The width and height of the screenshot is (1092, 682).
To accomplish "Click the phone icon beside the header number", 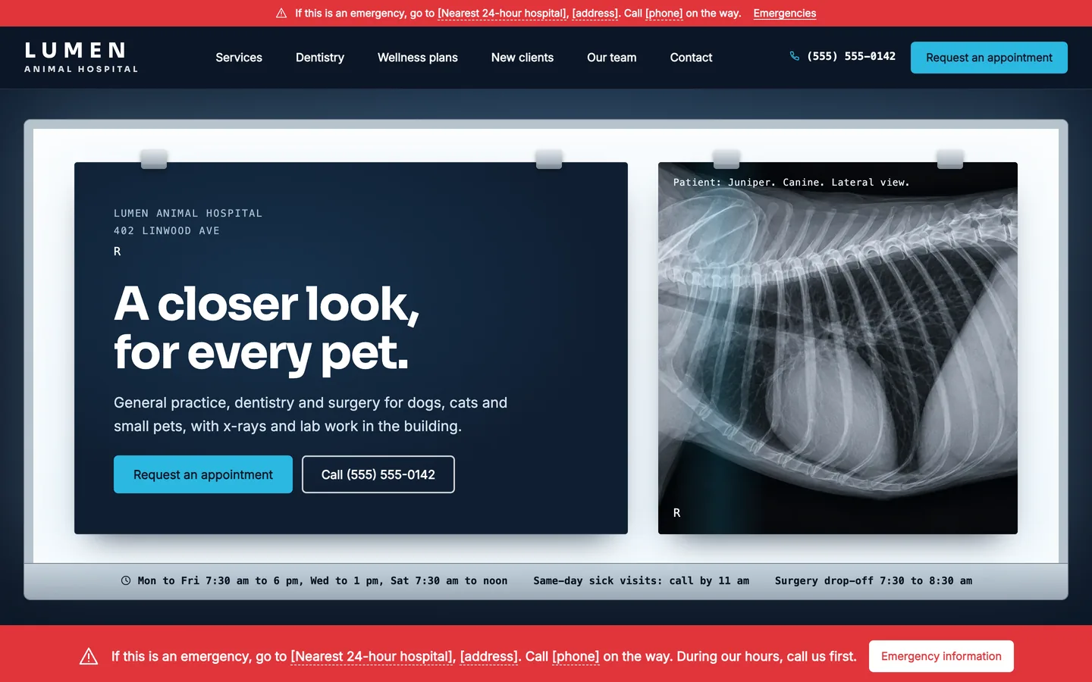I will tap(795, 56).
